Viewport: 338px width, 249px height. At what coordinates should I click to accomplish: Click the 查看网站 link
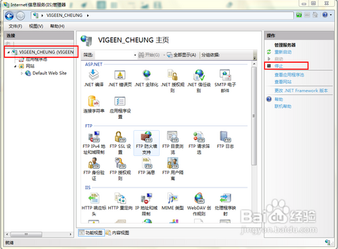[x=283, y=82]
